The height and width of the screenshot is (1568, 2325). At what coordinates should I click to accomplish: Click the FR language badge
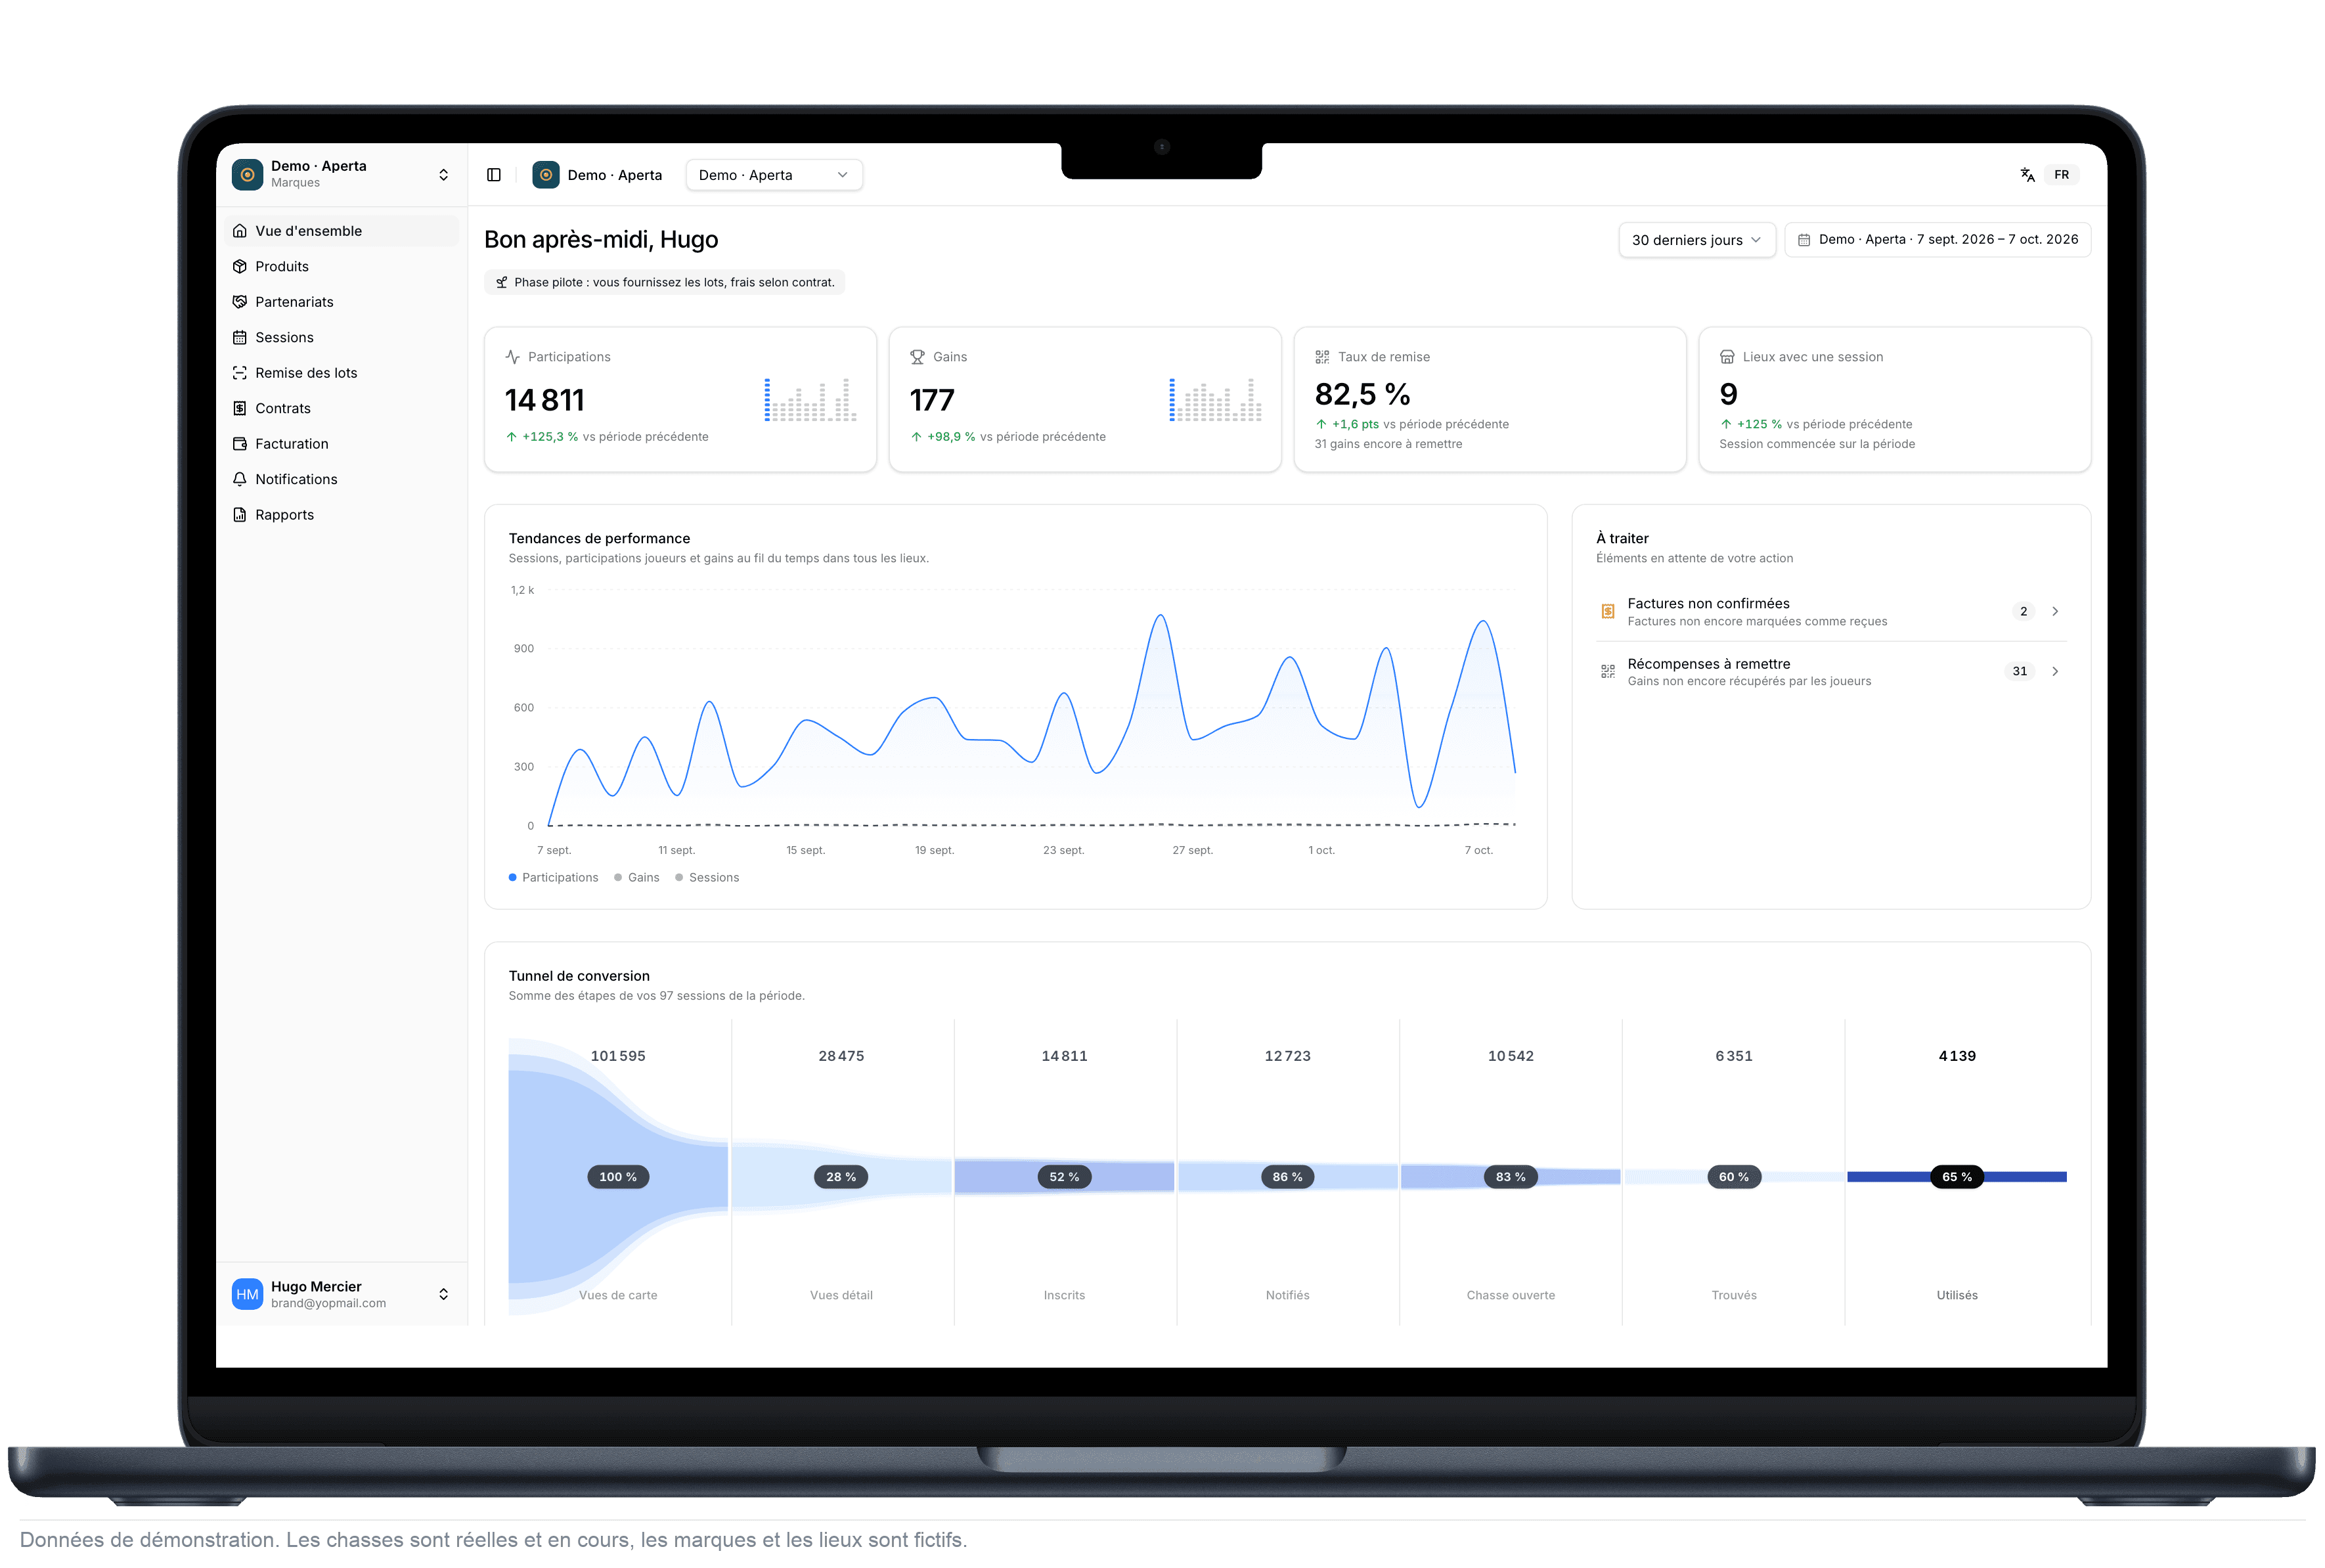(2060, 175)
